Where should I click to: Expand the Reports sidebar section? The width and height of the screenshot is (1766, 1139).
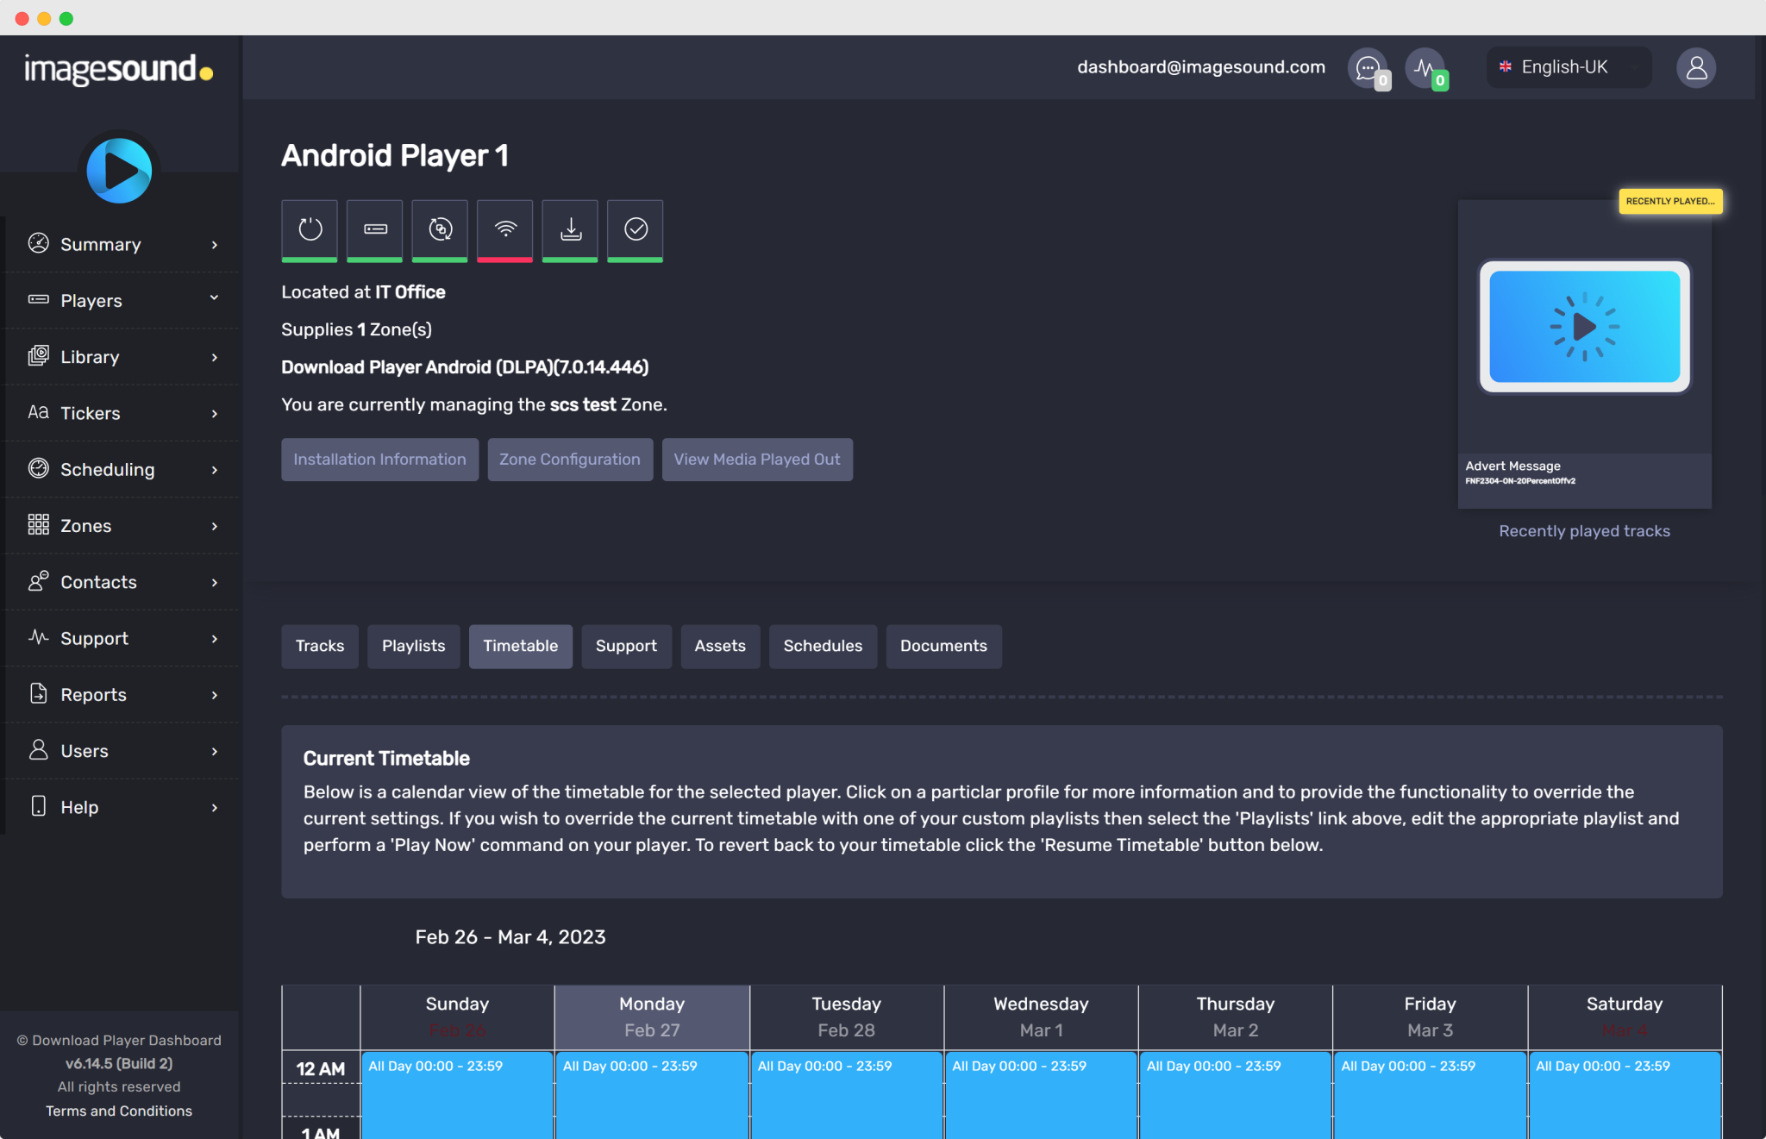pos(121,694)
